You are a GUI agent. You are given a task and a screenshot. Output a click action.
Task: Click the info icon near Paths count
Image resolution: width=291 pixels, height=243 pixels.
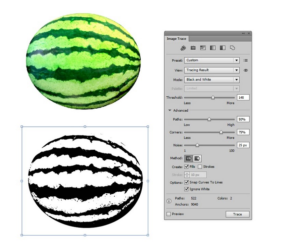pyautogui.click(x=169, y=201)
